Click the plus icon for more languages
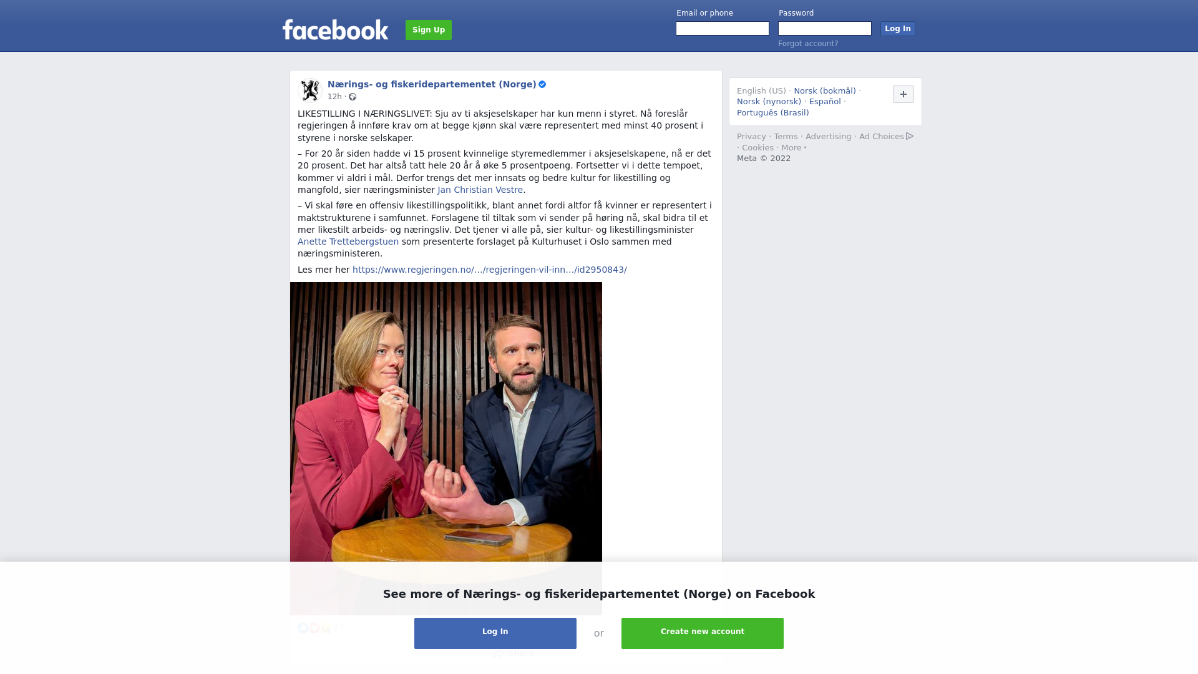 [903, 94]
